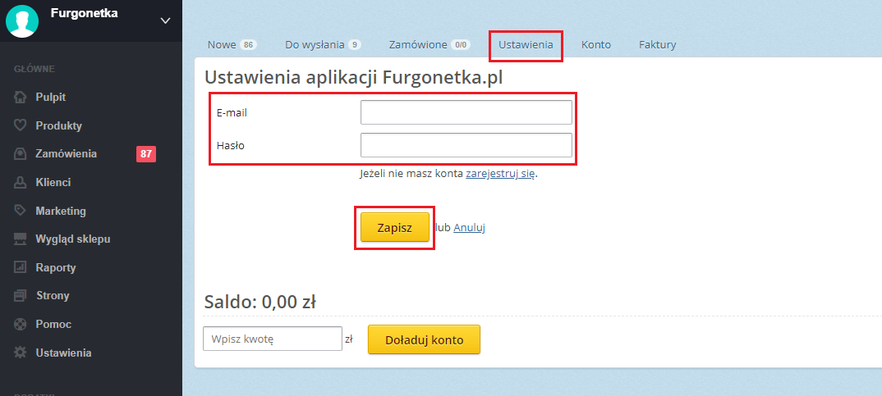Focus the Hasło password field
Screen dimensions: 882x396
coord(466,145)
